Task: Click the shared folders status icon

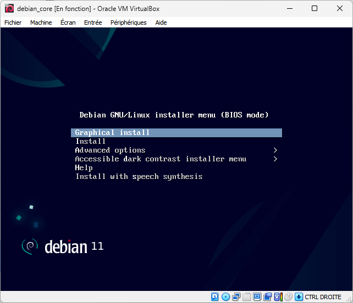Action: coord(246,297)
